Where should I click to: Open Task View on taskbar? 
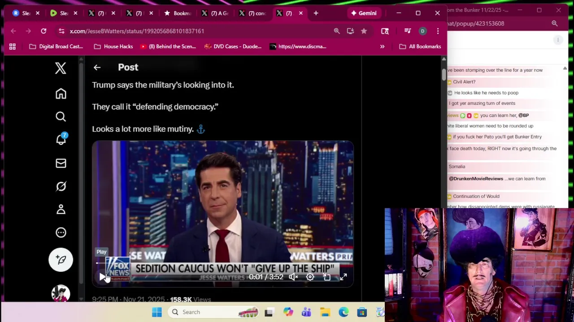(269, 312)
